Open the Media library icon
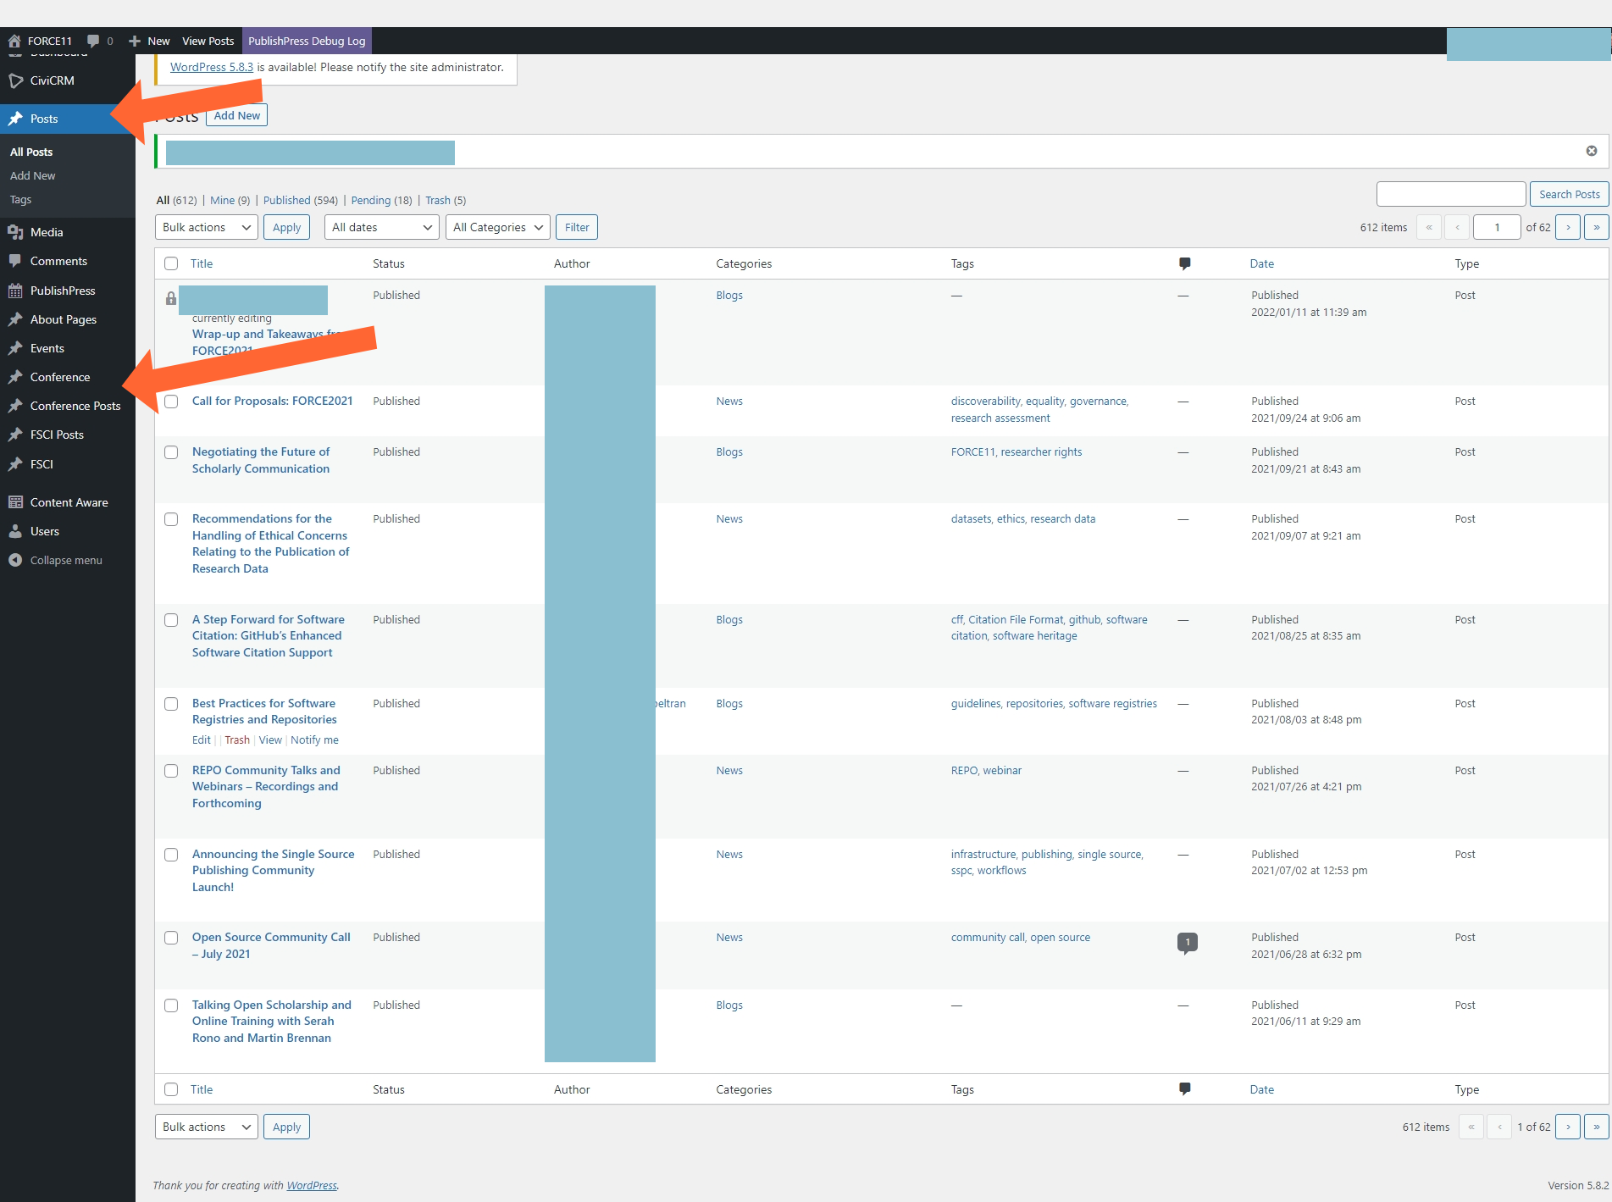 (x=15, y=232)
